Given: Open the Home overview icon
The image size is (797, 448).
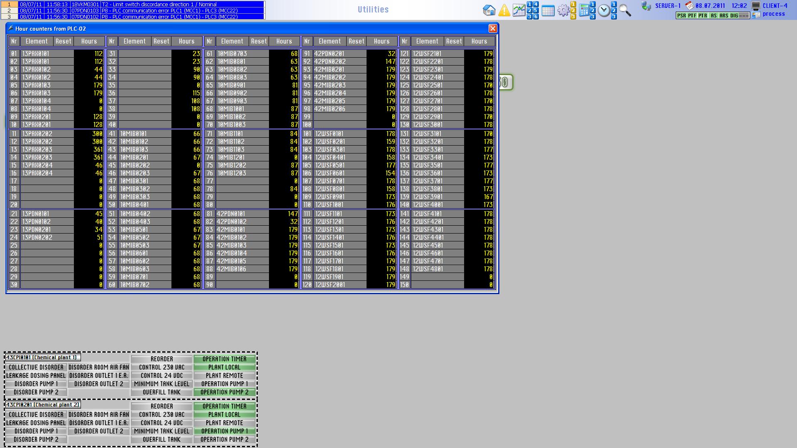Looking at the screenshot, I should pyautogui.click(x=489, y=10).
